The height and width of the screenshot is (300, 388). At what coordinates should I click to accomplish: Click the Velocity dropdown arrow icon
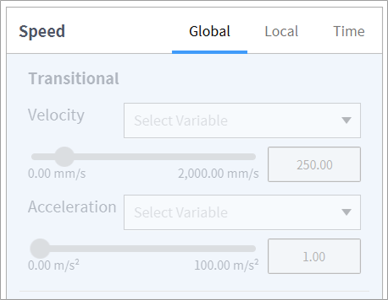click(346, 120)
